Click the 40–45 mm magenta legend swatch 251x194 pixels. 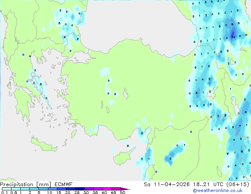pos(107,189)
